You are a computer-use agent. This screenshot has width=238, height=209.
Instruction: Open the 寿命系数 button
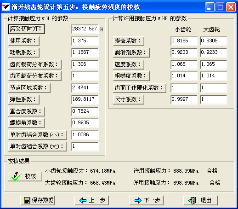click(x=129, y=41)
